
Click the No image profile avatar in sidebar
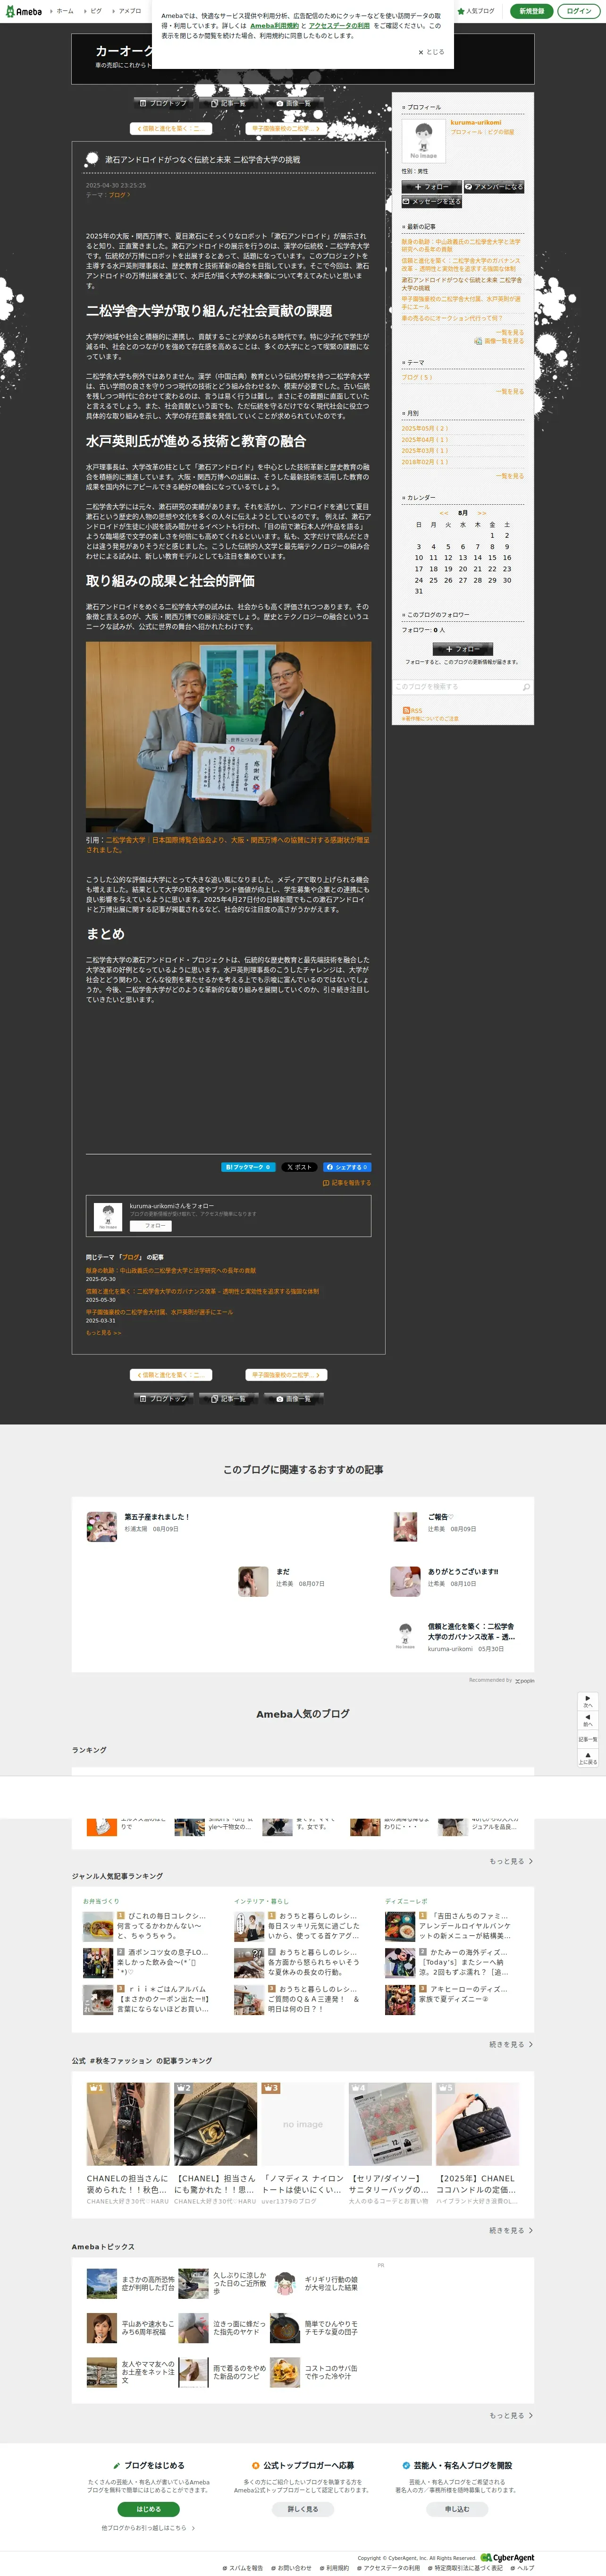pyautogui.click(x=423, y=140)
